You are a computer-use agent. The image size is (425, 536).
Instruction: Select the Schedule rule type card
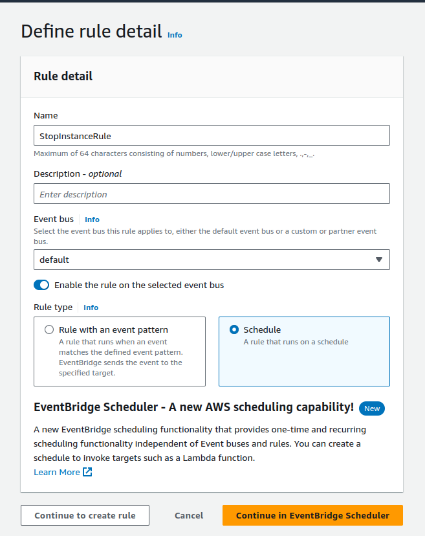tap(304, 352)
